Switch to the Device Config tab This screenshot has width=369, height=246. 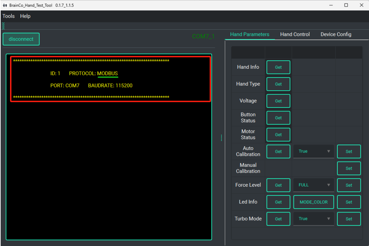[336, 35]
